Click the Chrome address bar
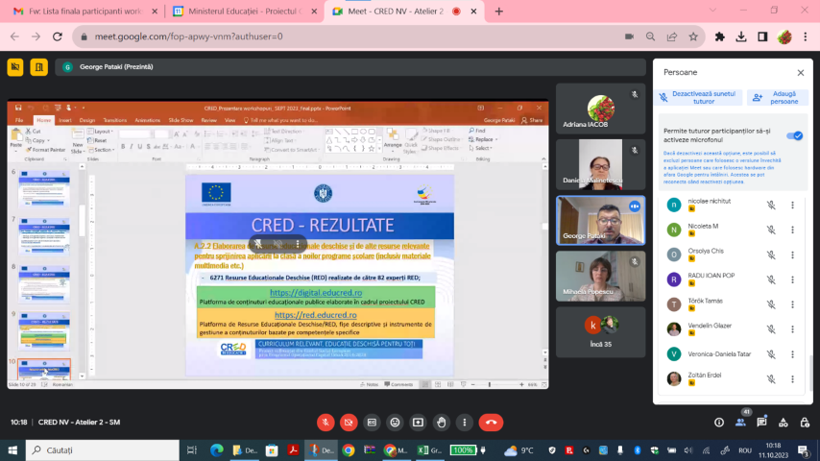The image size is (820, 461). (346, 36)
